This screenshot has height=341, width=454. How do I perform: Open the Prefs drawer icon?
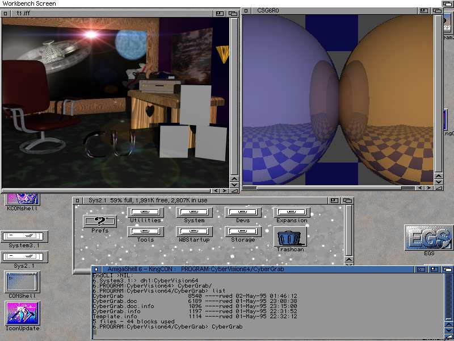(100, 224)
